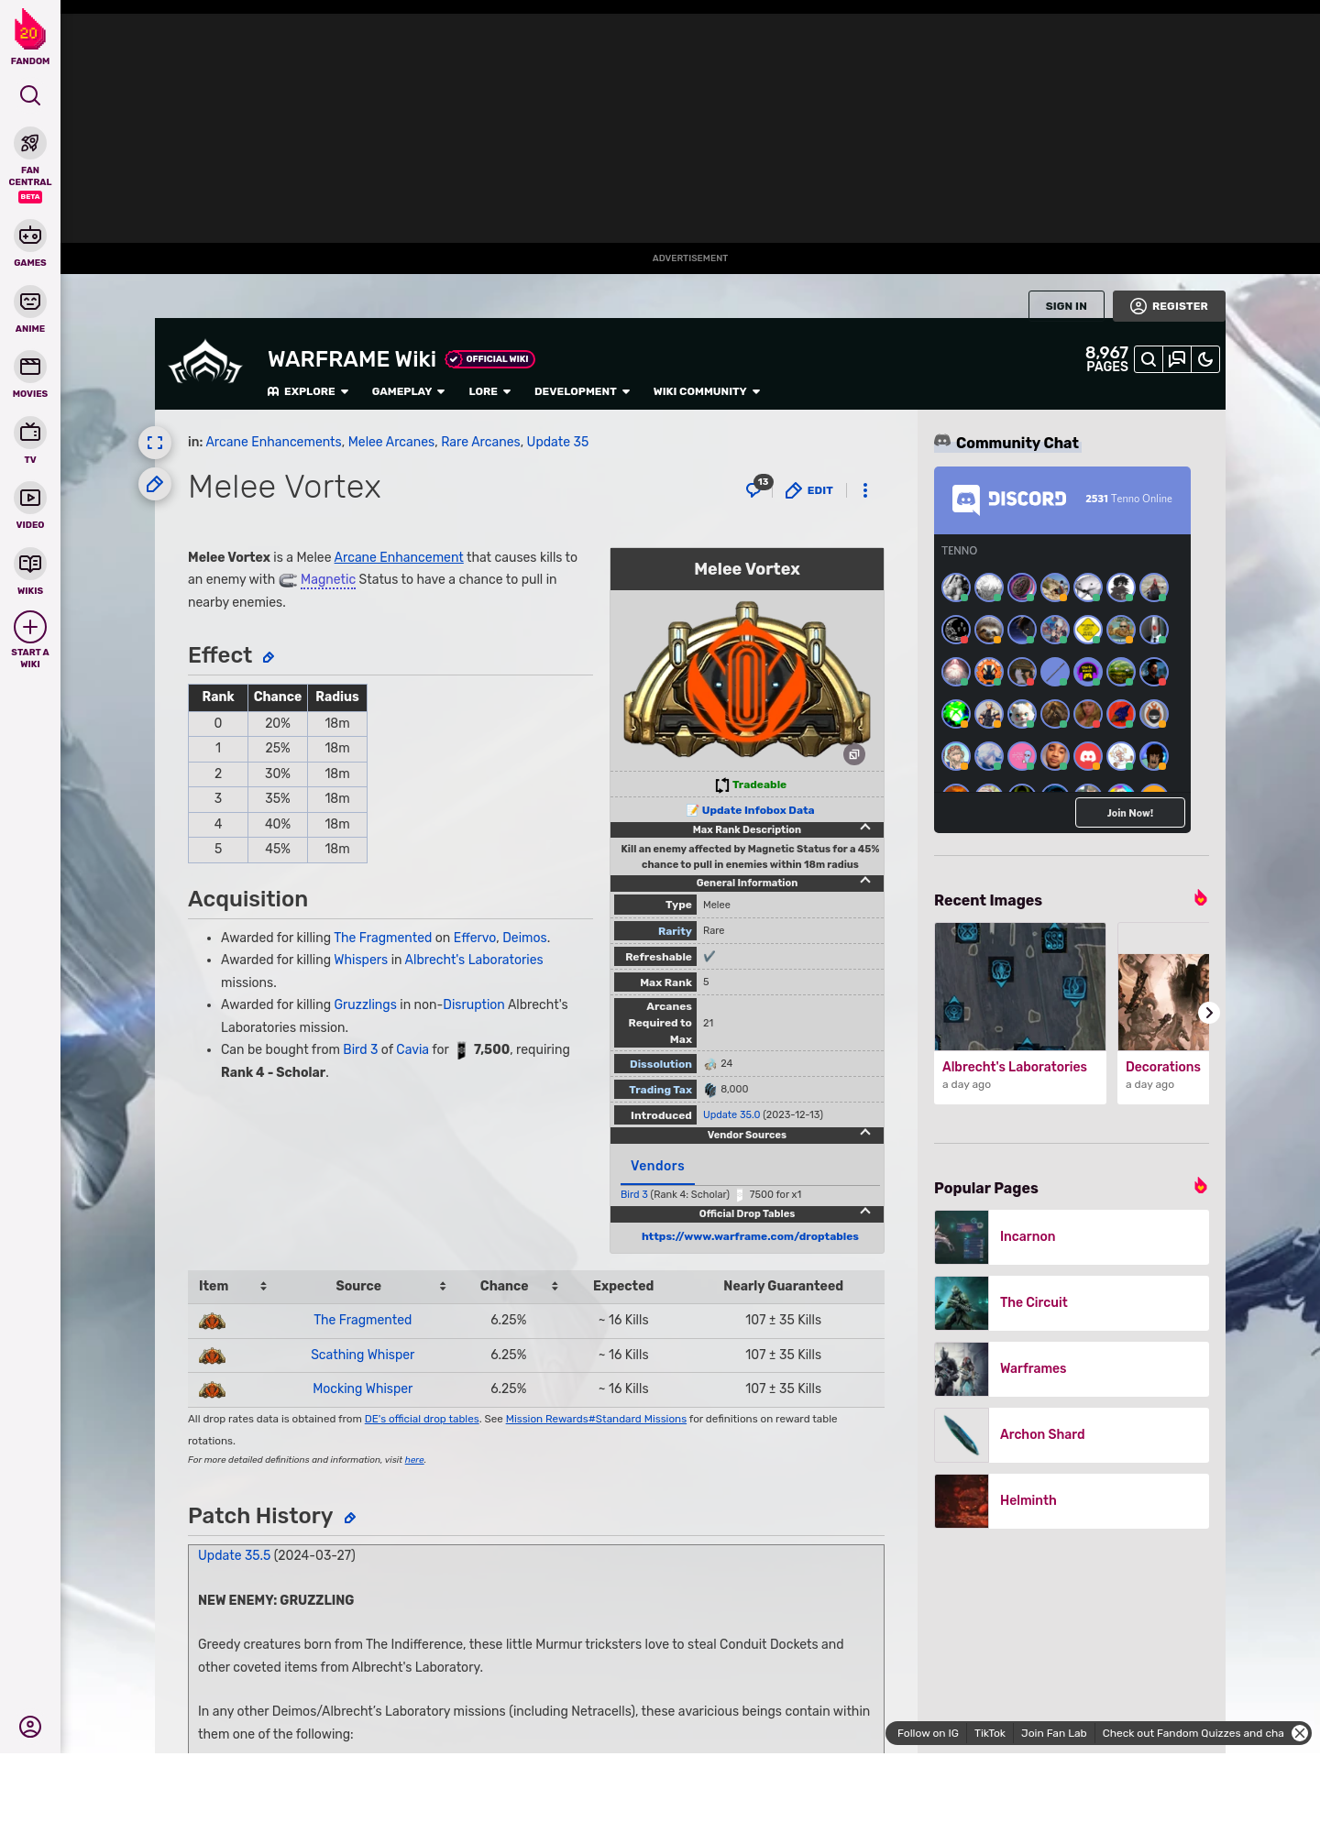
Task: Click the Sign In button
Action: click(1066, 306)
